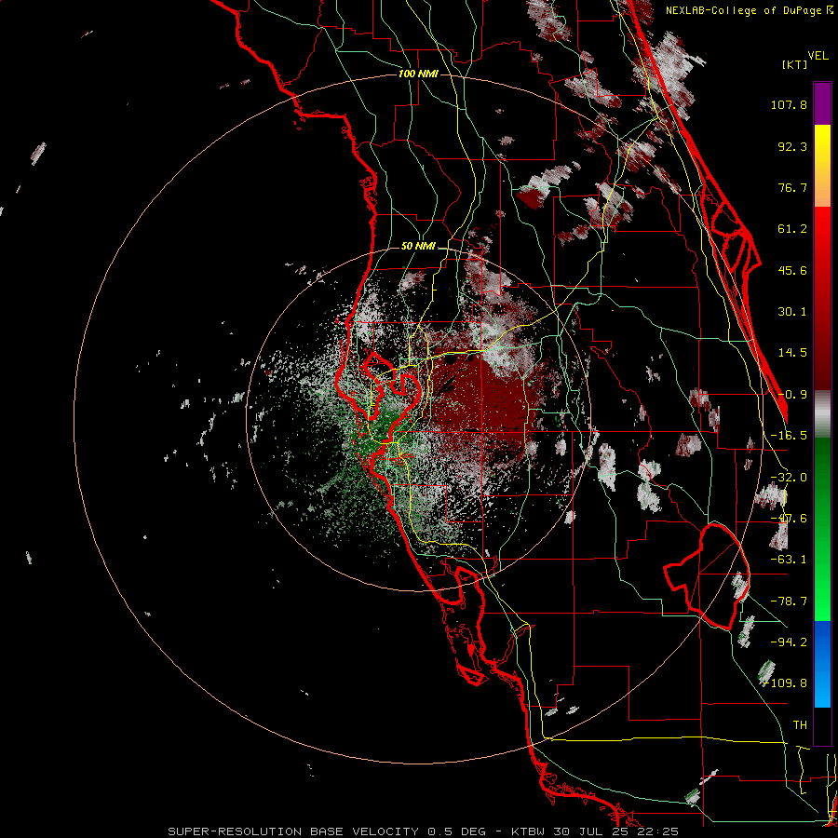
Task: Select the -16.5 legend value
Action: pos(789,436)
